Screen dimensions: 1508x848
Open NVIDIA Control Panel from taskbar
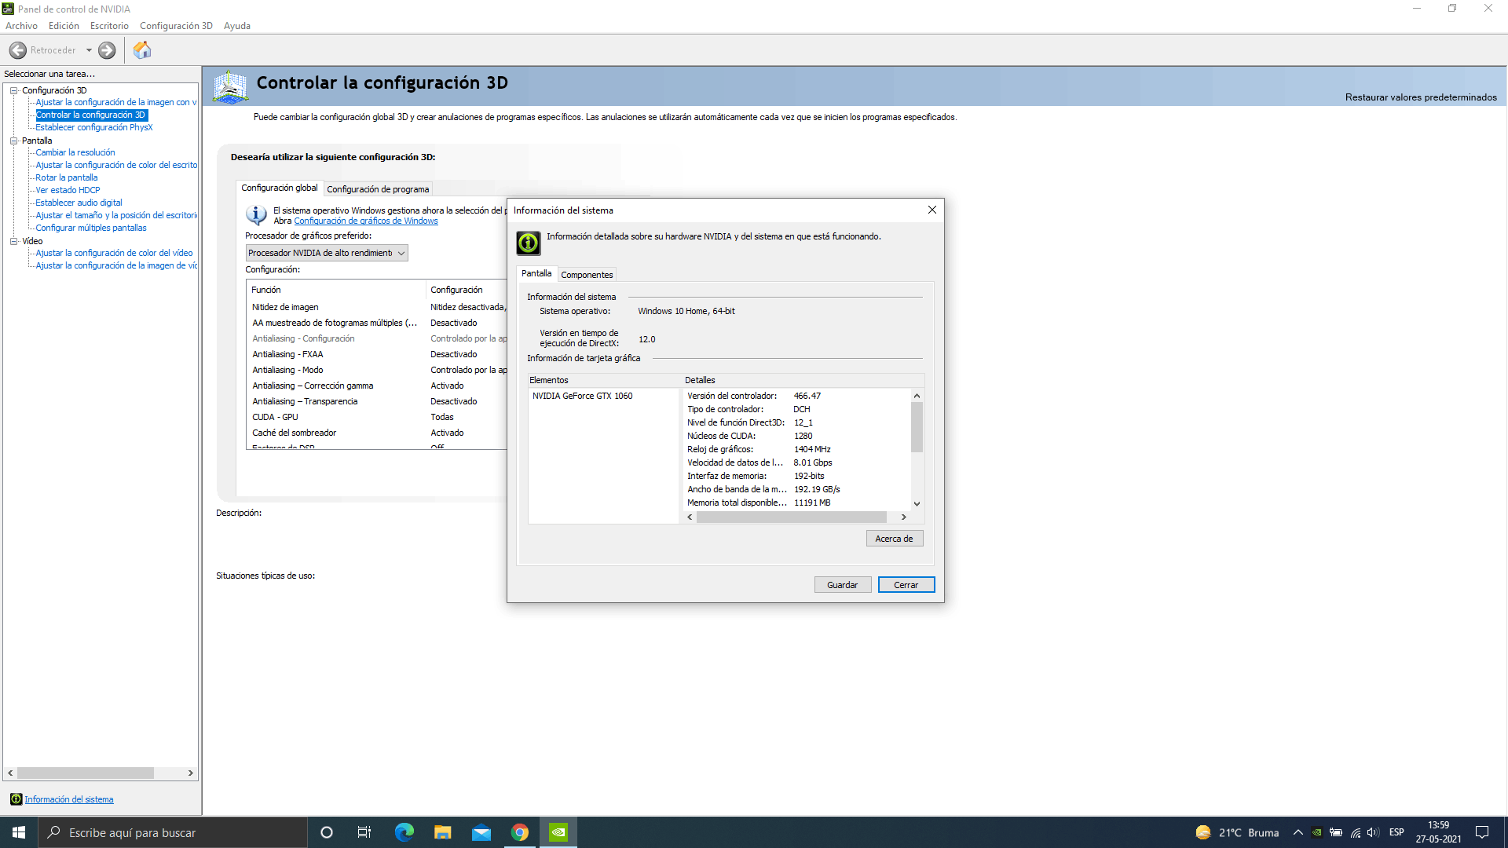pyautogui.click(x=558, y=832)
